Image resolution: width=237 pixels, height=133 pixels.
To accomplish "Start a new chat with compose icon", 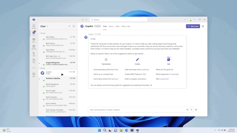I will click(x=74, y=26).
